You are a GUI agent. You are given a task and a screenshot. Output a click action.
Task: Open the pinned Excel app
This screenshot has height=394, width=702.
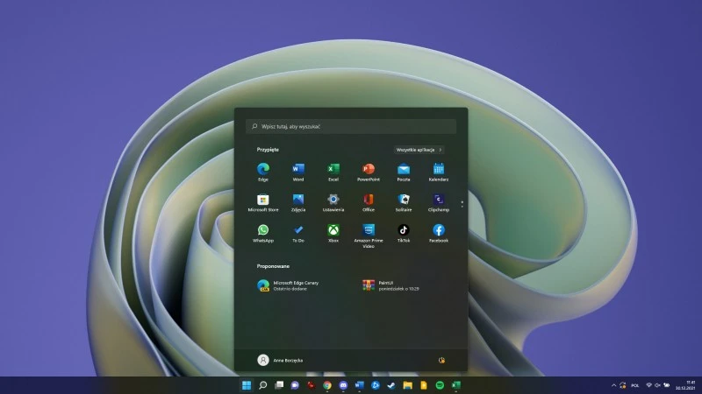(333, 172)
